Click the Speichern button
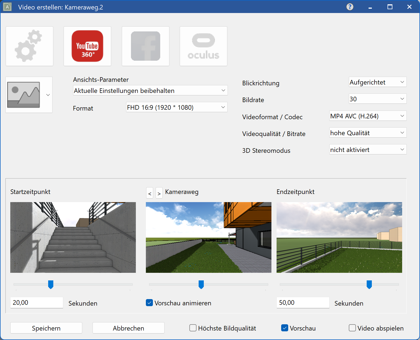420x340 pixels. [46, 328]
